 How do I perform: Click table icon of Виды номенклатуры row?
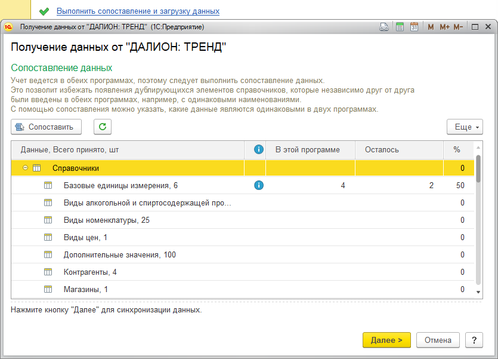click(x=48, y=220)
